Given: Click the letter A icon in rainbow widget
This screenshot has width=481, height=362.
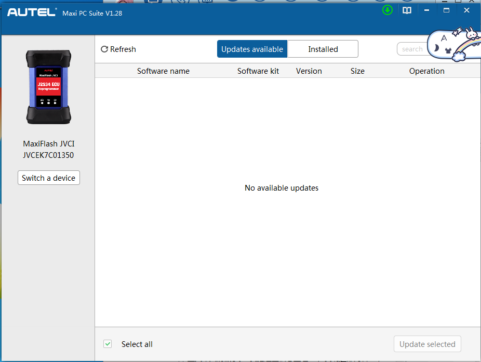Looking at the screenshot, I should click(x=444, y=38).
